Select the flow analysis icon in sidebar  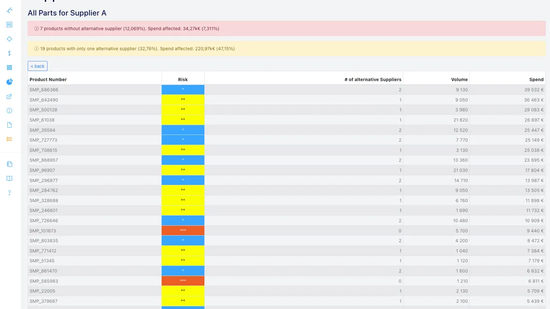(x=9, y=10)
